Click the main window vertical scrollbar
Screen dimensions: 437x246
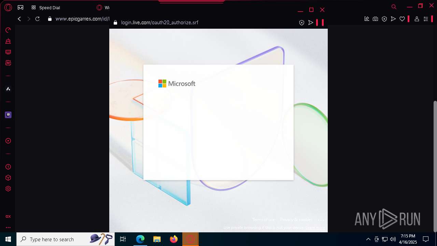pyautogui.click(x=435, y=166)
